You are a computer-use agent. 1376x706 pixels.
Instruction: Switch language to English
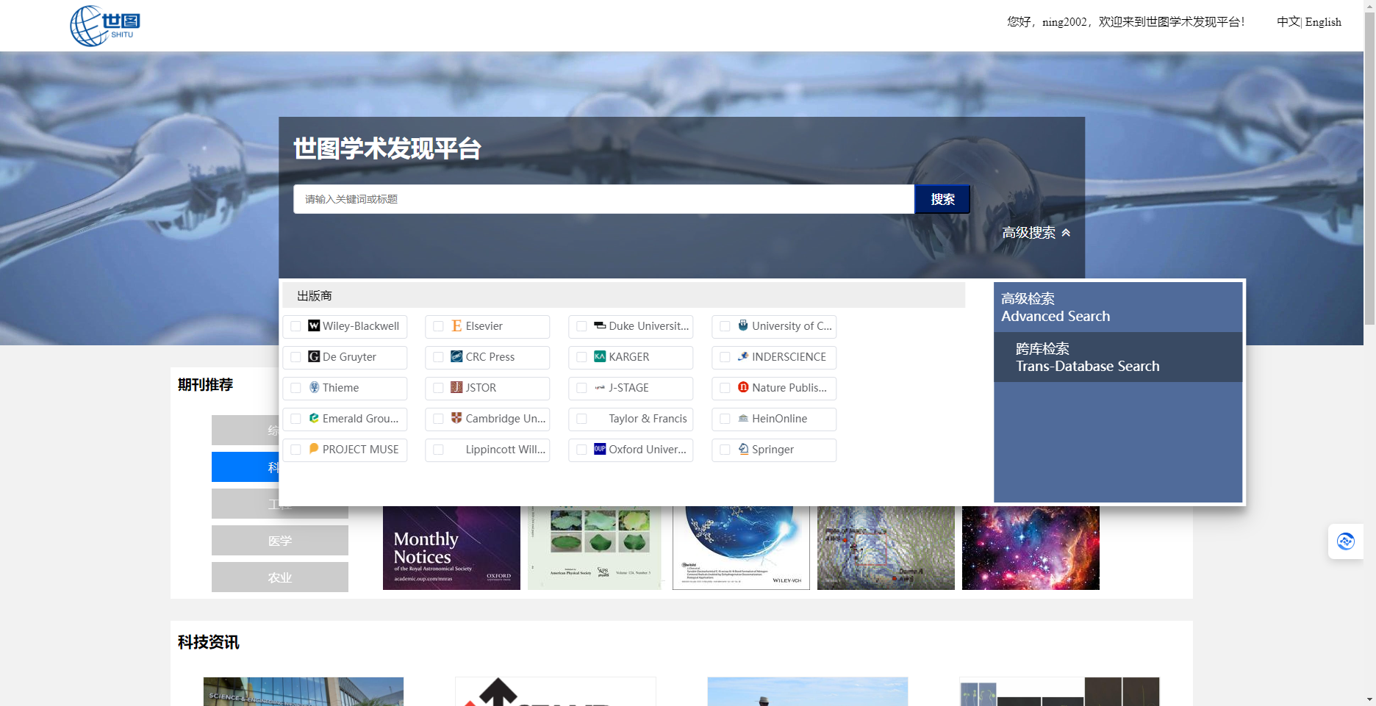[x=1323, y=22]
